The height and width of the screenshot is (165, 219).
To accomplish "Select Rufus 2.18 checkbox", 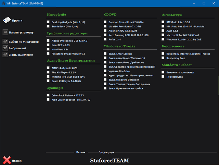I will click(105, 39).
